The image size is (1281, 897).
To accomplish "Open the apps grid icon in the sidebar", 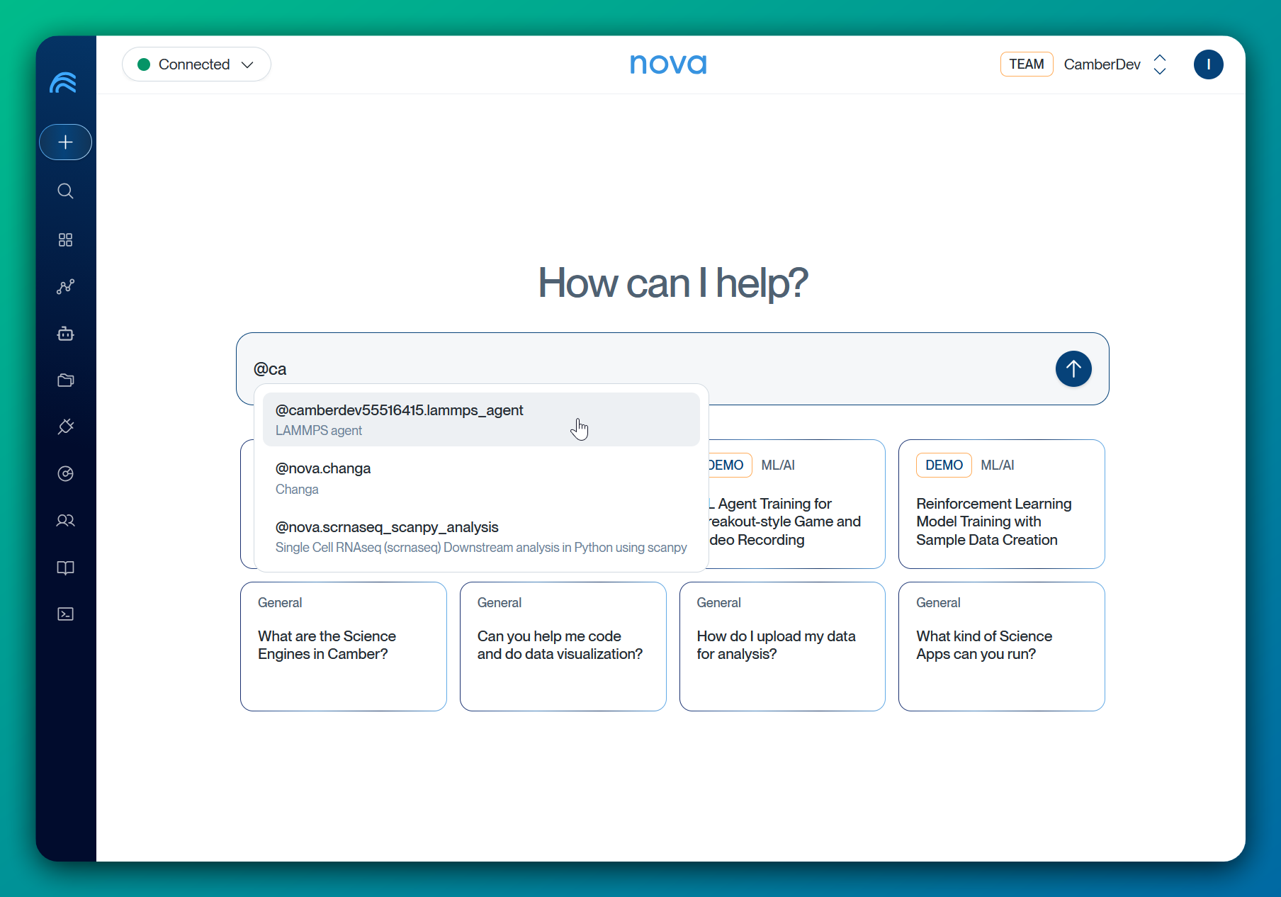I will click(x=65, y=239).
